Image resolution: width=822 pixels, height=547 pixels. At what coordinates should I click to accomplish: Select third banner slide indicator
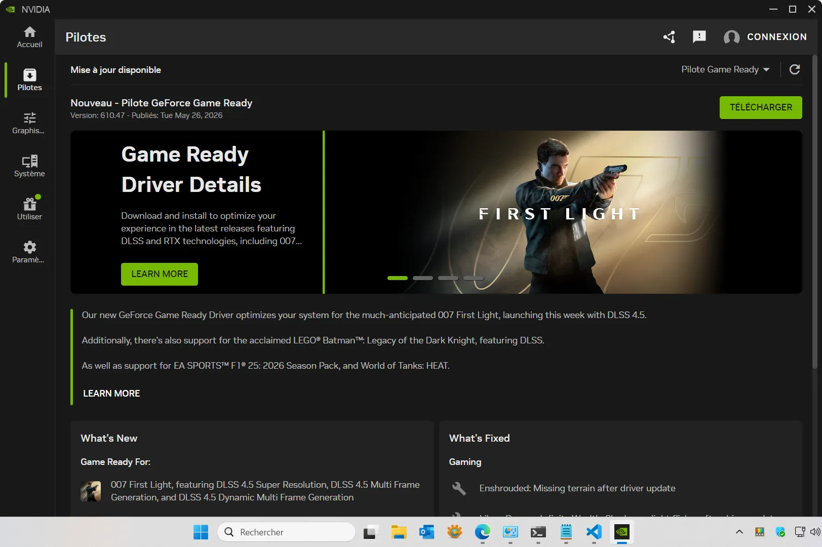(x=448, y=278)
